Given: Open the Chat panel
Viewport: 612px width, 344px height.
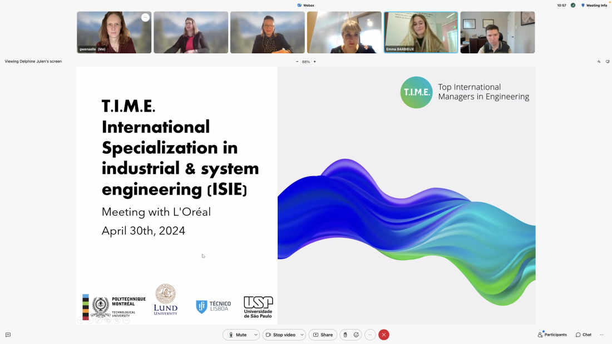Looking at the screenshot, I should [x=584, y=335].
